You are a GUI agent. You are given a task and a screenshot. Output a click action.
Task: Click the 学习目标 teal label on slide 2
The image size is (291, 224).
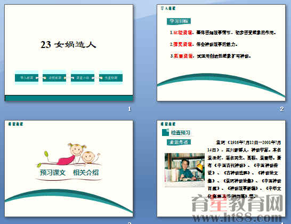pos(179,21)
